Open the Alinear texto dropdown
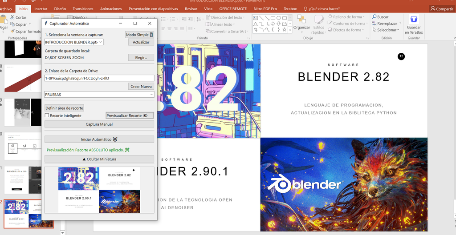This screenshot has height=235, width=456. coord(234,25)
